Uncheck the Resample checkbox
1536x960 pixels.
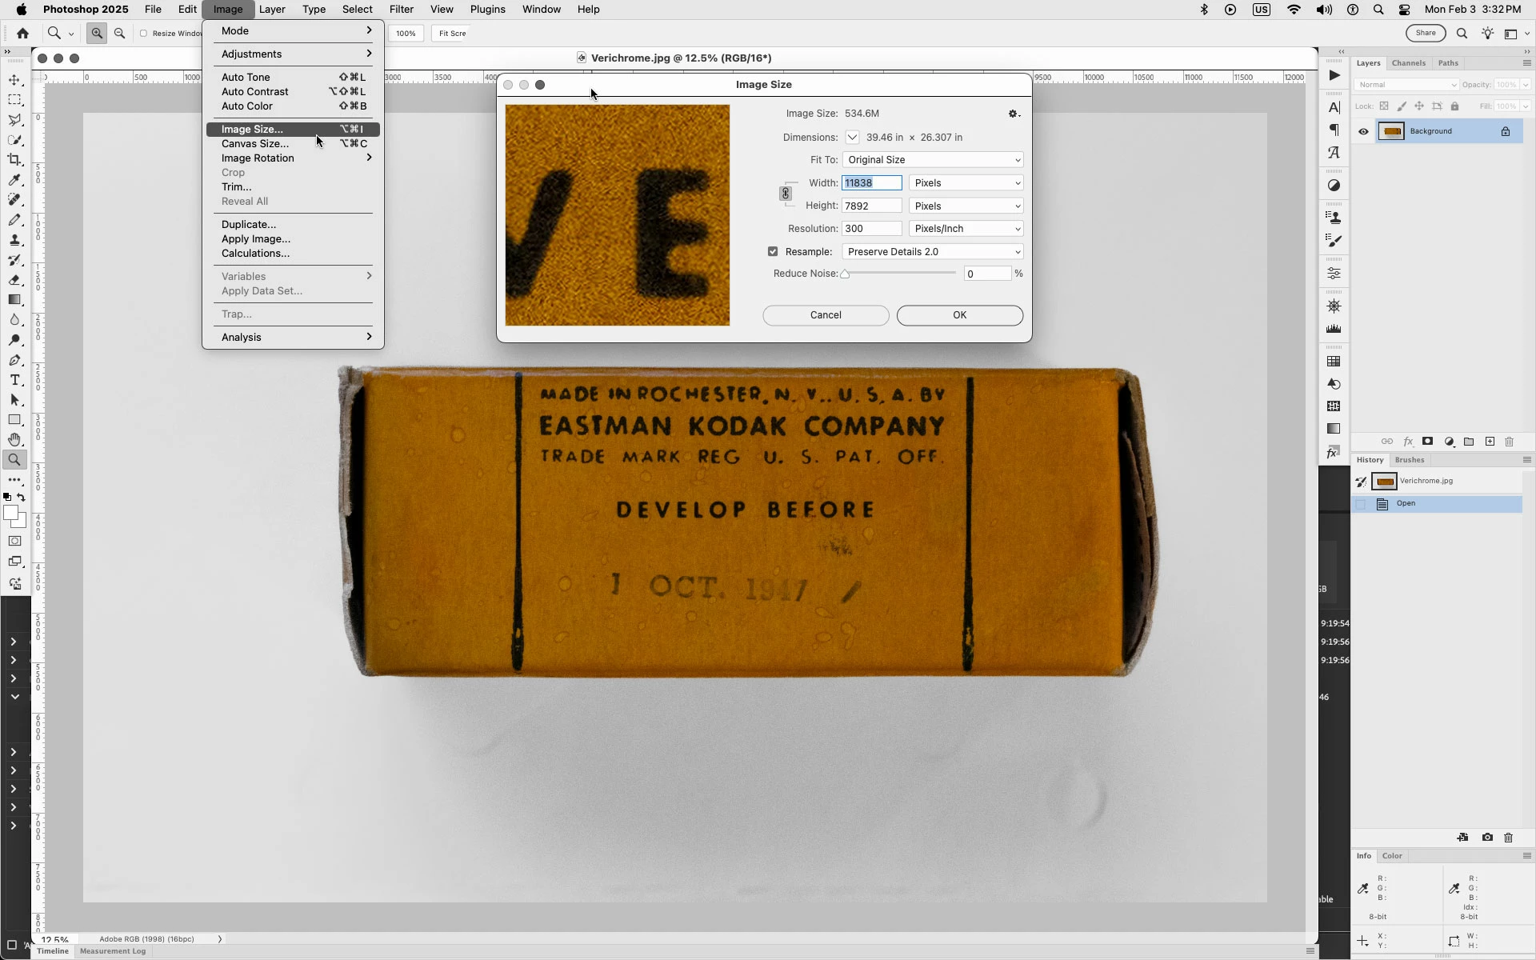773,252
